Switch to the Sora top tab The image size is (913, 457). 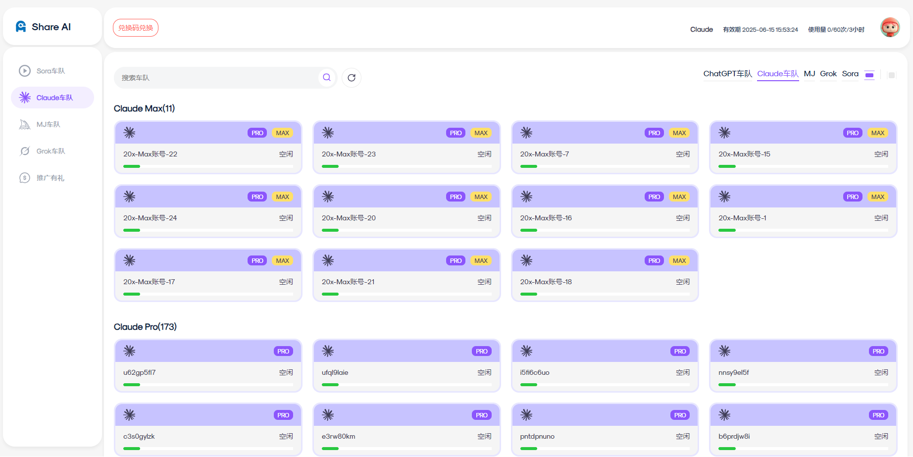[850, 74]
